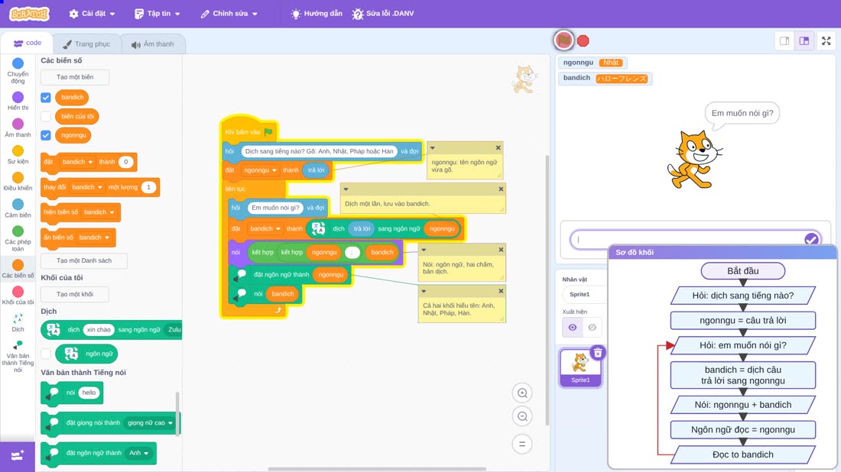Switch to large stage layout
841x472 pixels.
tap(804, 40)
